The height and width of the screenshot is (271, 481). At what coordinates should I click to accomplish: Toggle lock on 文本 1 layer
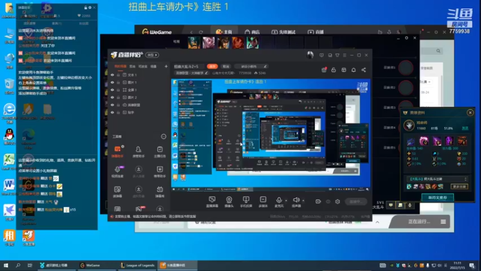pos(118,75)
